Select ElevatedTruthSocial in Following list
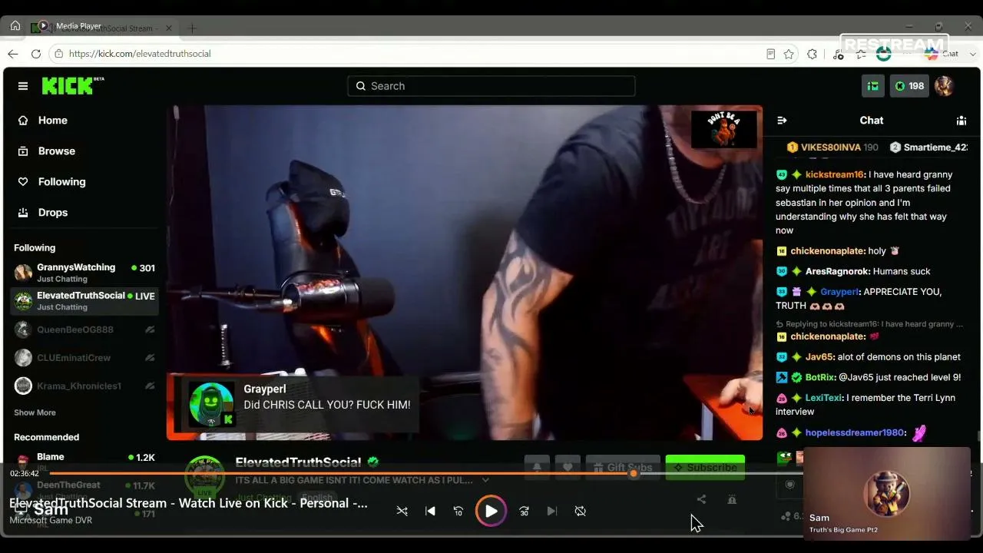The width and height of the screenshot is (983, 553). [x=84, y=301]
